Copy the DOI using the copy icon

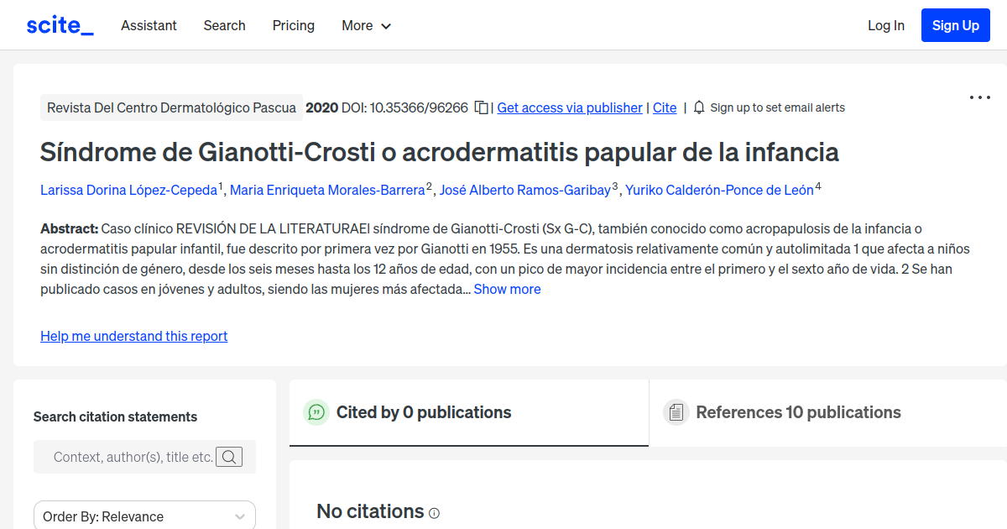pyautogui.click(x=479, y=107)
